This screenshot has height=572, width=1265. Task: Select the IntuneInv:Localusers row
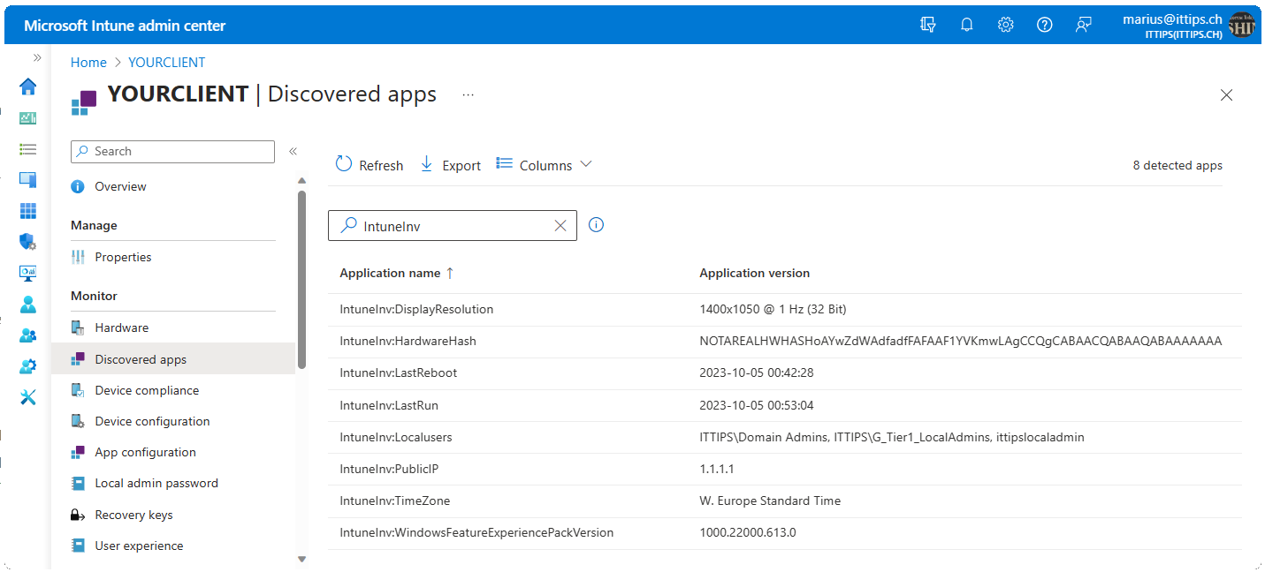(x=784, y=437)
